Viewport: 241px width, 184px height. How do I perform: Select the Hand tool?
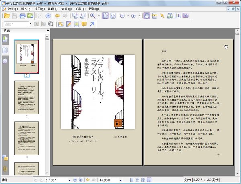pyautogui.click(x=146, y=16)
